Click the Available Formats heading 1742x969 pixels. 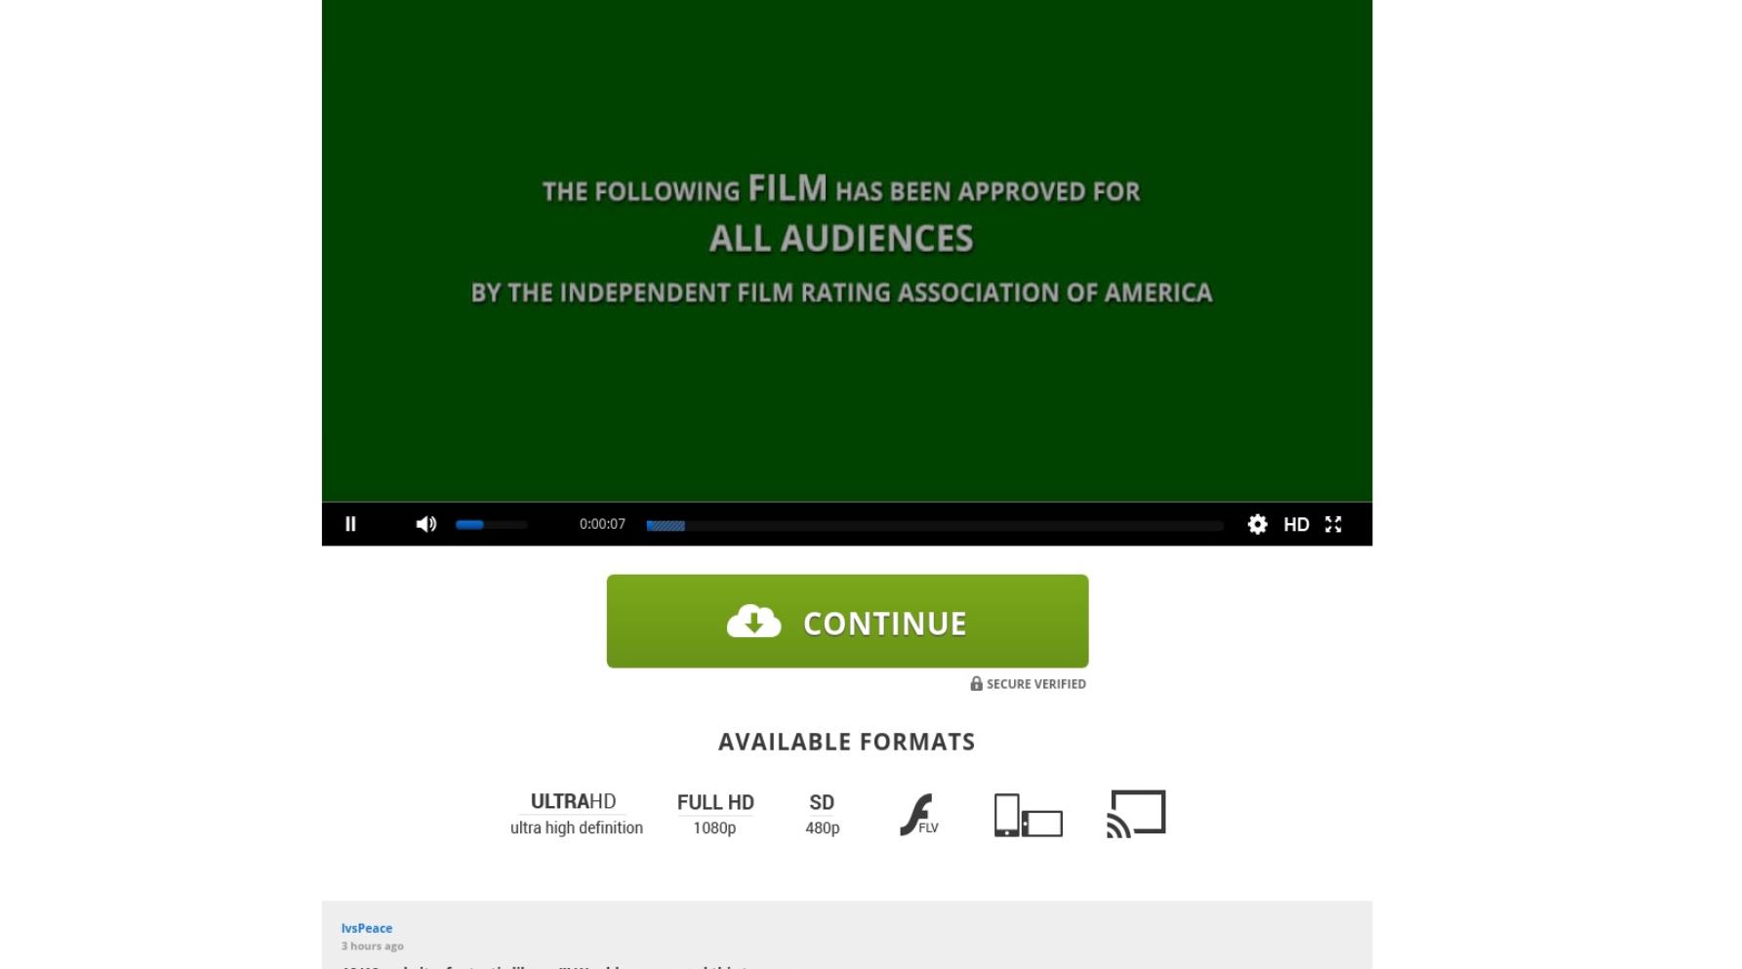point(847,742)
